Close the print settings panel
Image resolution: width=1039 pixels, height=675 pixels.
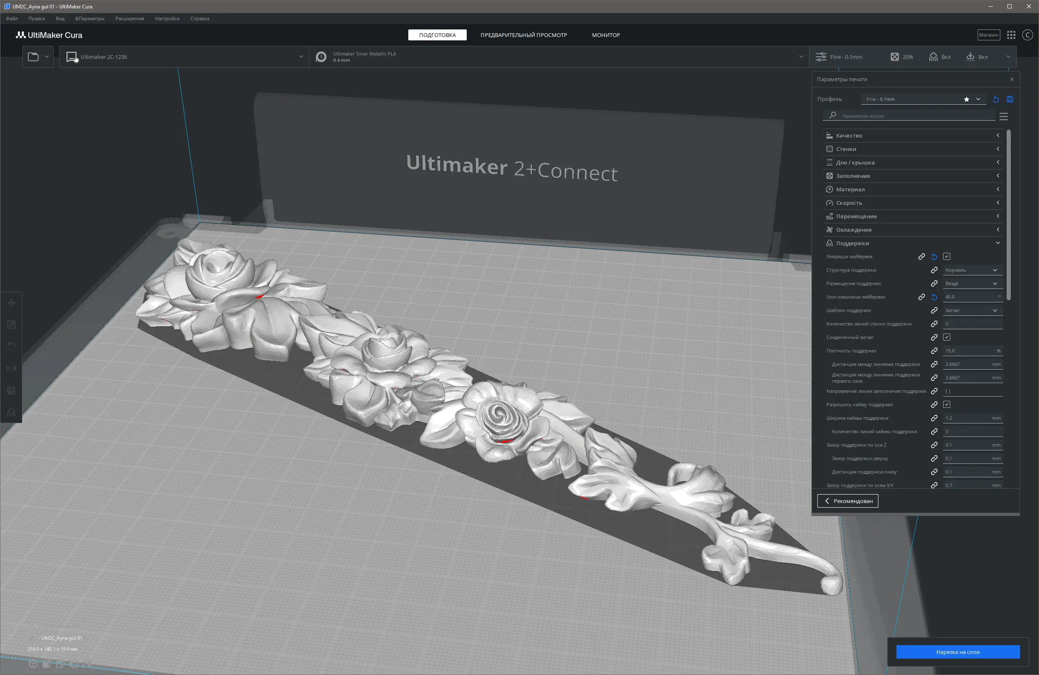[1012, 79]
